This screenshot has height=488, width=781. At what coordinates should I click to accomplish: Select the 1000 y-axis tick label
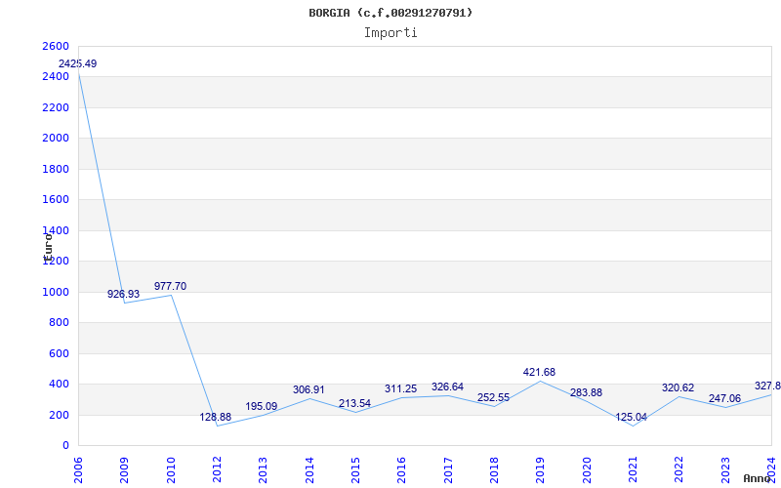click(x=54, y=292)
